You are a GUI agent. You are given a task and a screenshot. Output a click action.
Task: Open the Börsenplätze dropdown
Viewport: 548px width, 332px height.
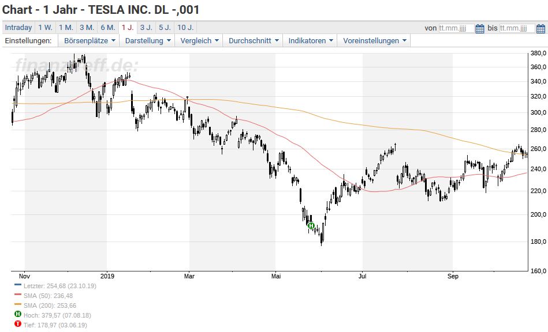pyautogui.click(x=90, y=40)
